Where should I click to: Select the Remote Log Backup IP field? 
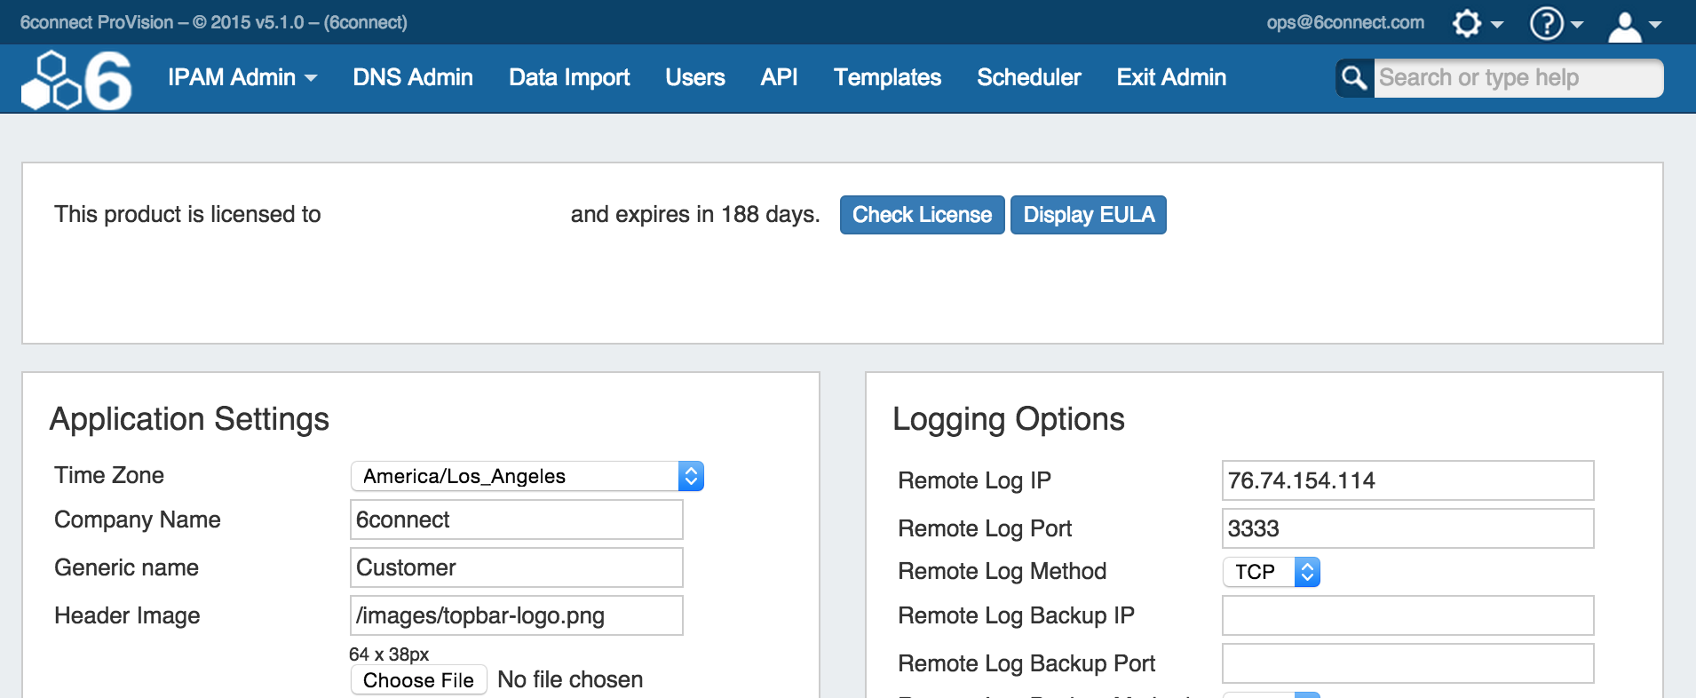coord(1407,615)
